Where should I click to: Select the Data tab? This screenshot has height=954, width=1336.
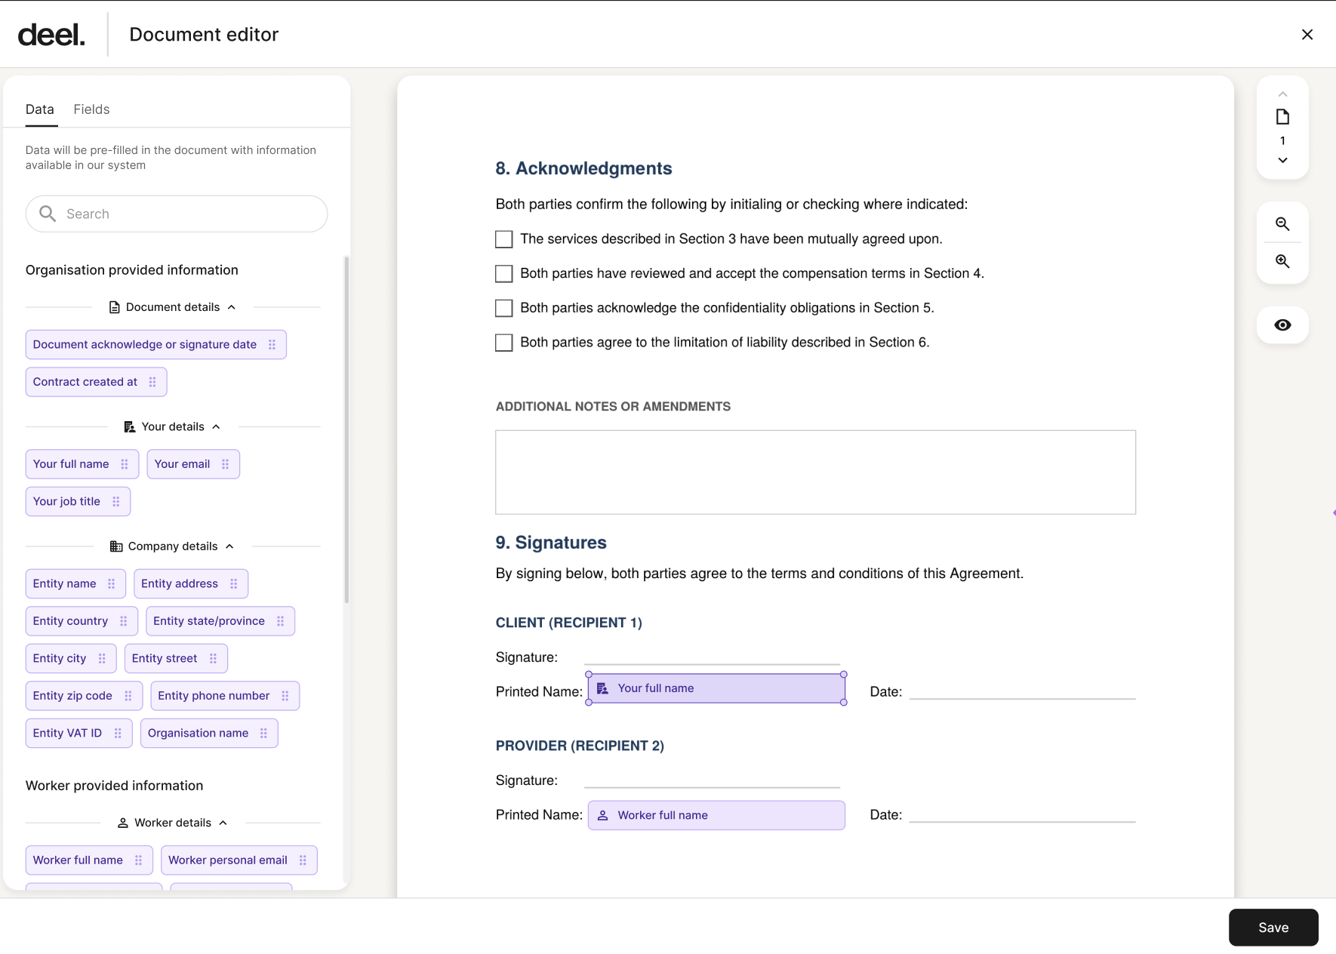40,109
